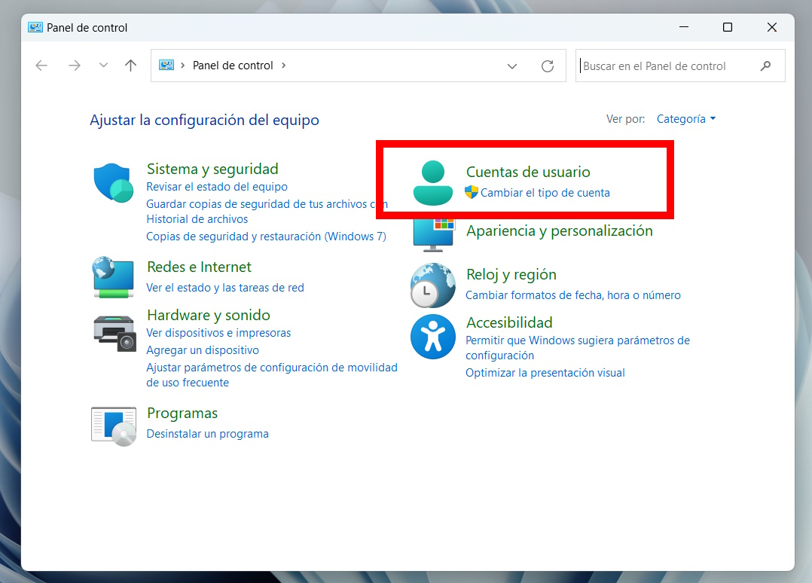Open Cuentas de usuario category

click(528, 172)
